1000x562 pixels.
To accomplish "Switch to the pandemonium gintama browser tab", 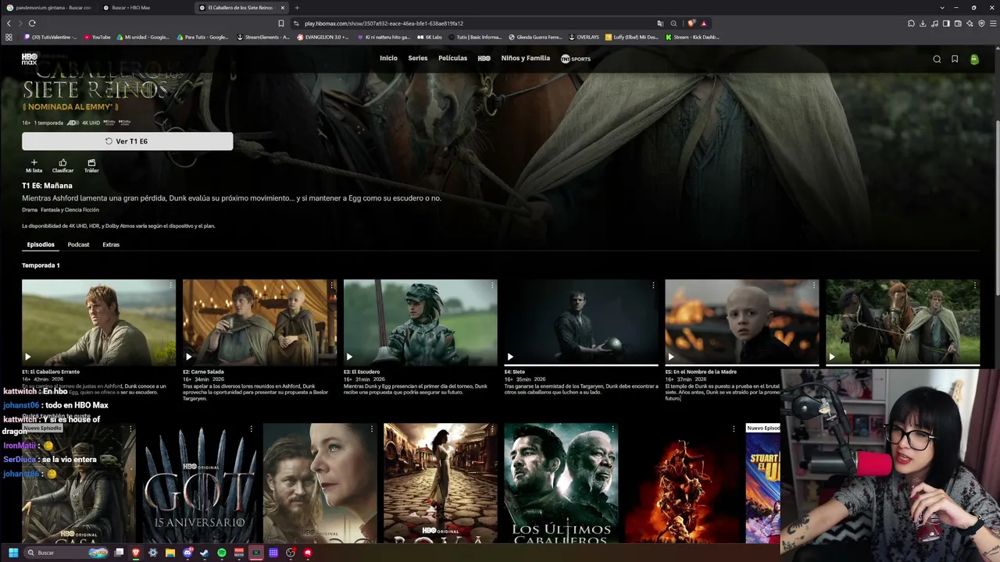I will (48, 8).
